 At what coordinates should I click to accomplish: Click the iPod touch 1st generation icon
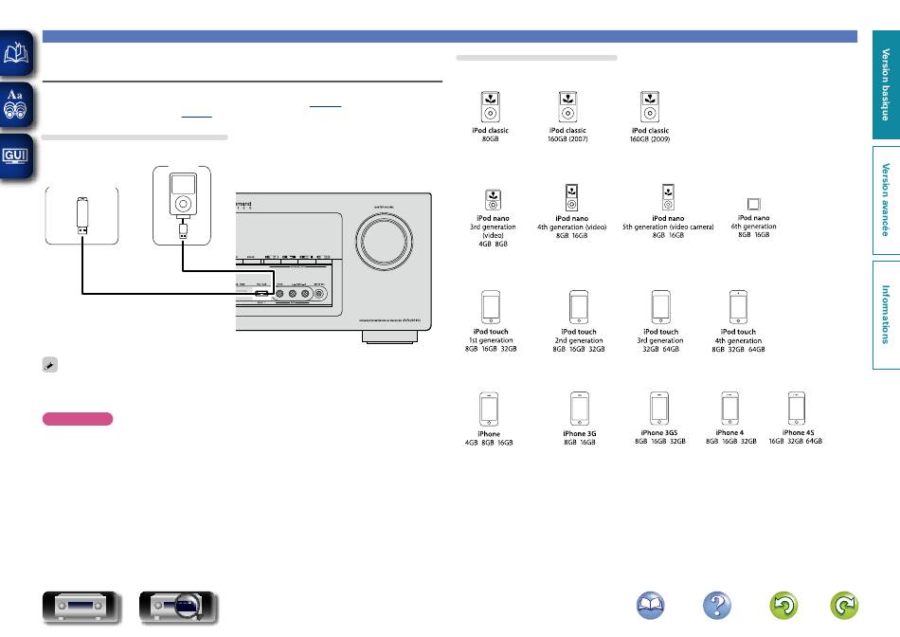pos(491,307)
